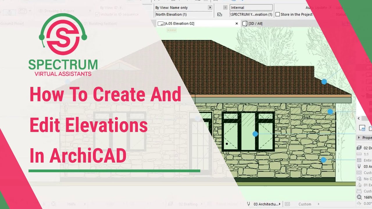The width and height of the screenshot is (372, 209).
Task: Click the SPECTRUM Y...evation (1) path field
Action: click(x=251, y=14)
